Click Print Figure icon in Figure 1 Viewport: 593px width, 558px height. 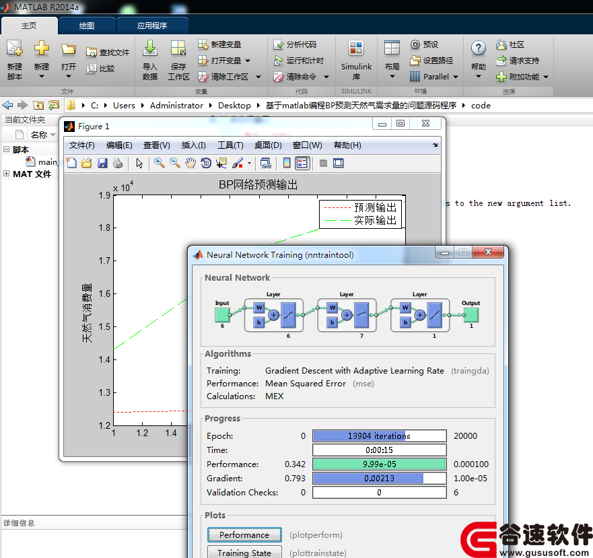click(118, 163)
